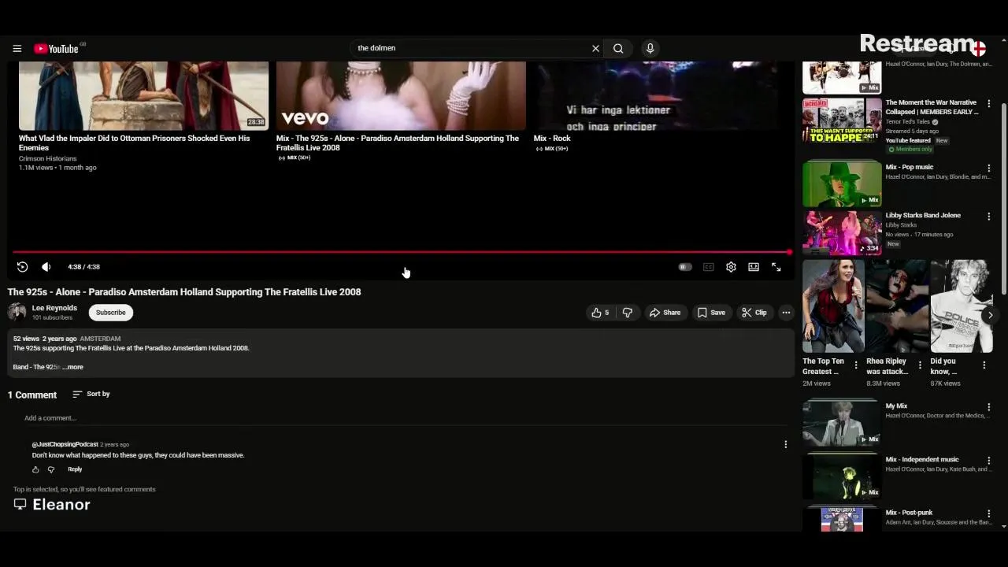Open the Crimson Historians channel link

click(48, 158)
